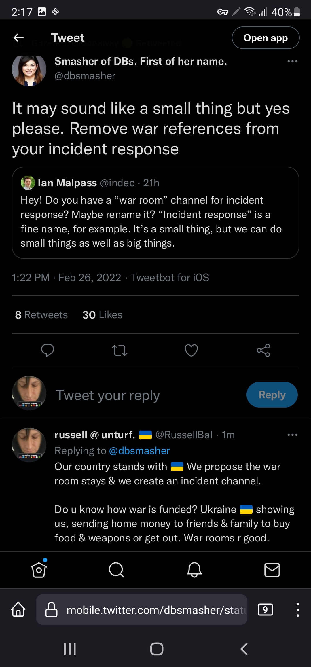Open notifications bell icon
The image size is (311, 667).
coord(194,570)
